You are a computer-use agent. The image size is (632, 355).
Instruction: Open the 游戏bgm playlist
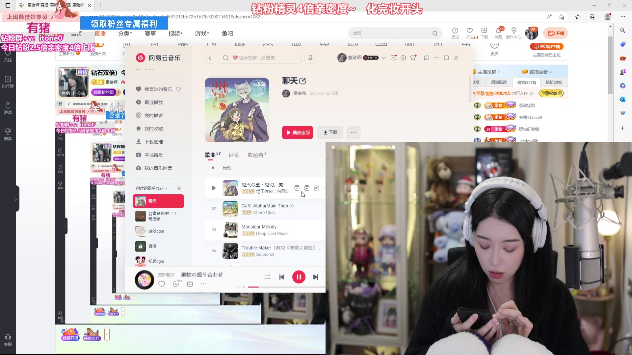tap(158, 231)
